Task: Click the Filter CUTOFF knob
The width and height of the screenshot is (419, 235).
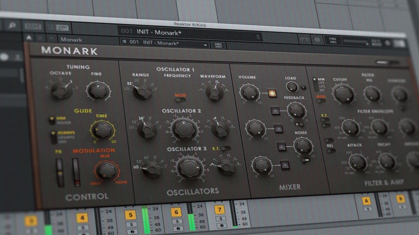Action: point(343,94)
